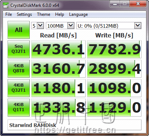Open the Theme menu

pyautogui.click(x=44, y=14)
